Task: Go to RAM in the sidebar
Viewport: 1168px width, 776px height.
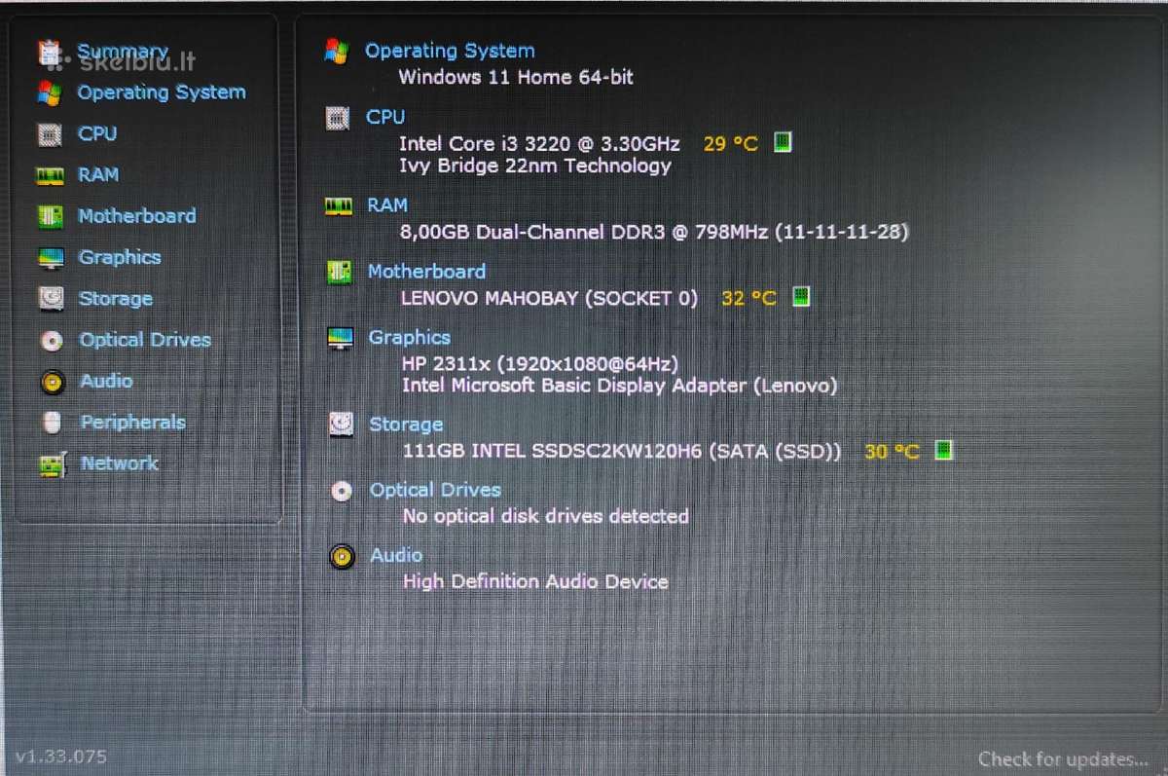Action: (98, 175)
